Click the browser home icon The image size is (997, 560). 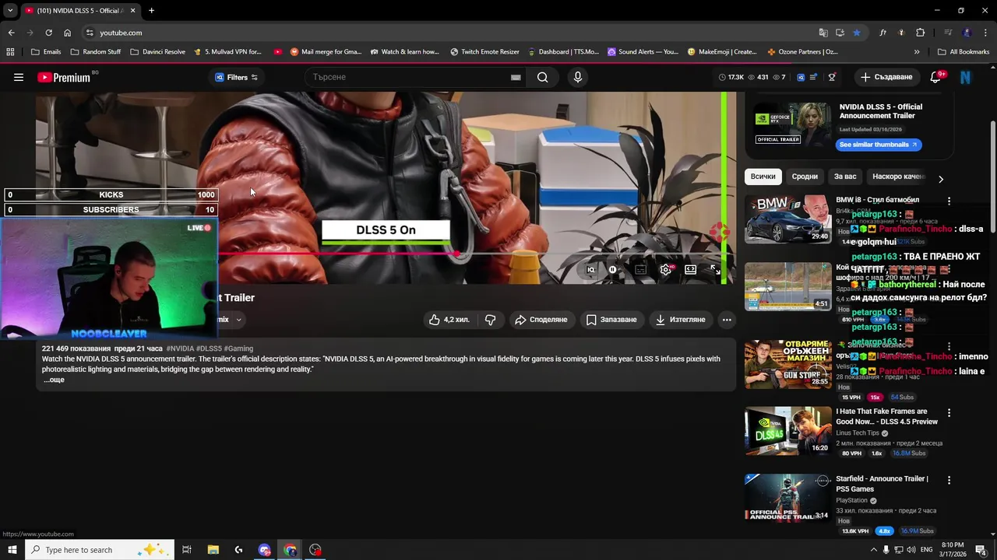coord(67,33)
